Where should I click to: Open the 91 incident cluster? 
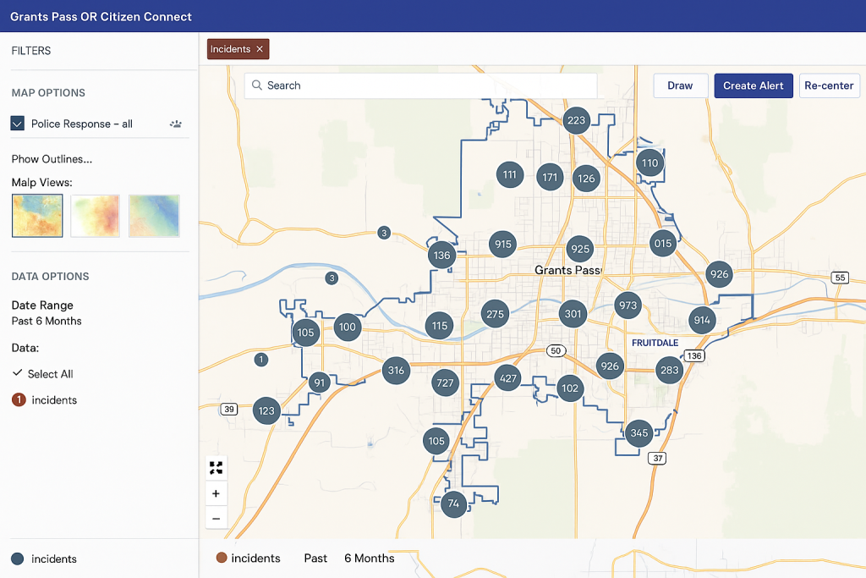[320, 382]
